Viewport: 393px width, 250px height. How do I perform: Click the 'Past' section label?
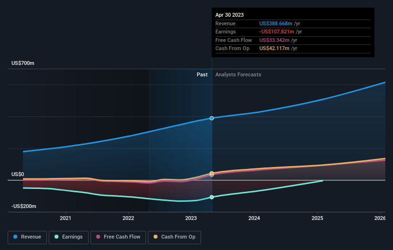point(202,74)
